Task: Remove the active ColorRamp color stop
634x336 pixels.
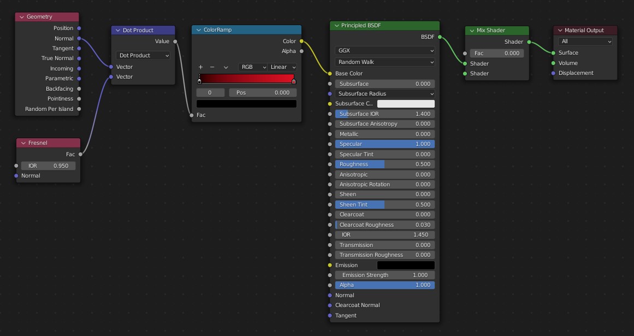Action: [x=212, y=67]
